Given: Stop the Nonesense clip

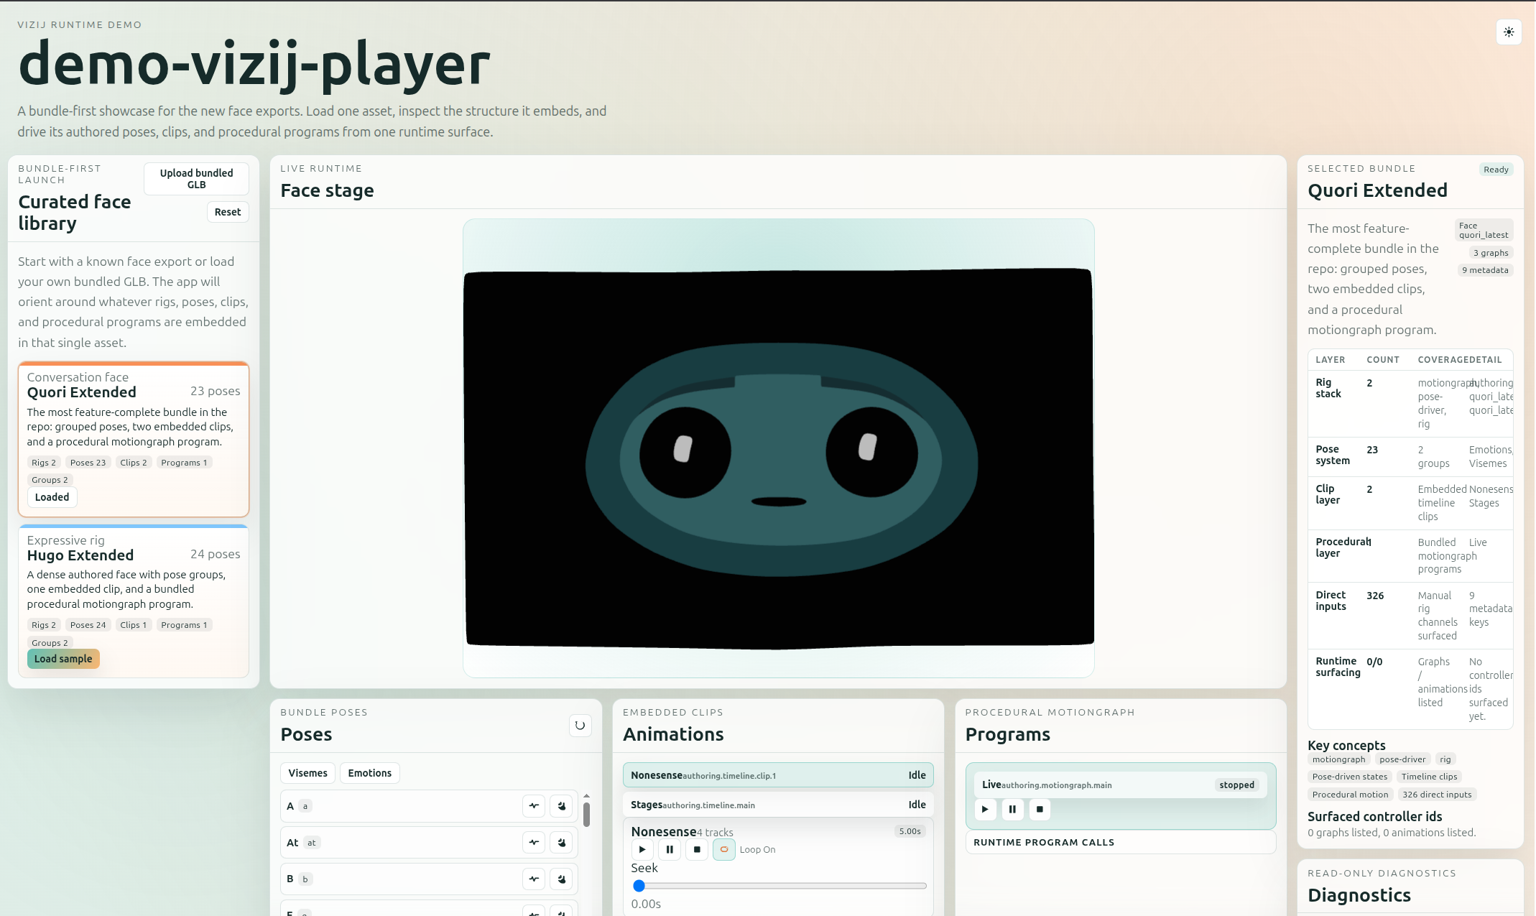Looking at the screenshot, I should [x=696, y=849].
